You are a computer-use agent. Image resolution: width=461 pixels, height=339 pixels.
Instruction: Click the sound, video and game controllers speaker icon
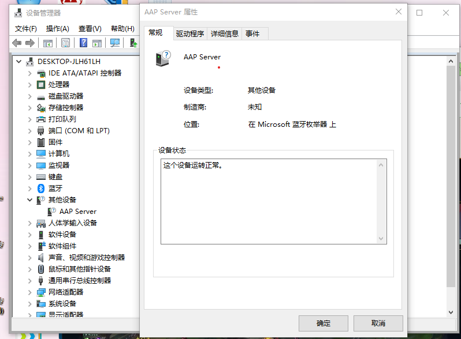41,258
